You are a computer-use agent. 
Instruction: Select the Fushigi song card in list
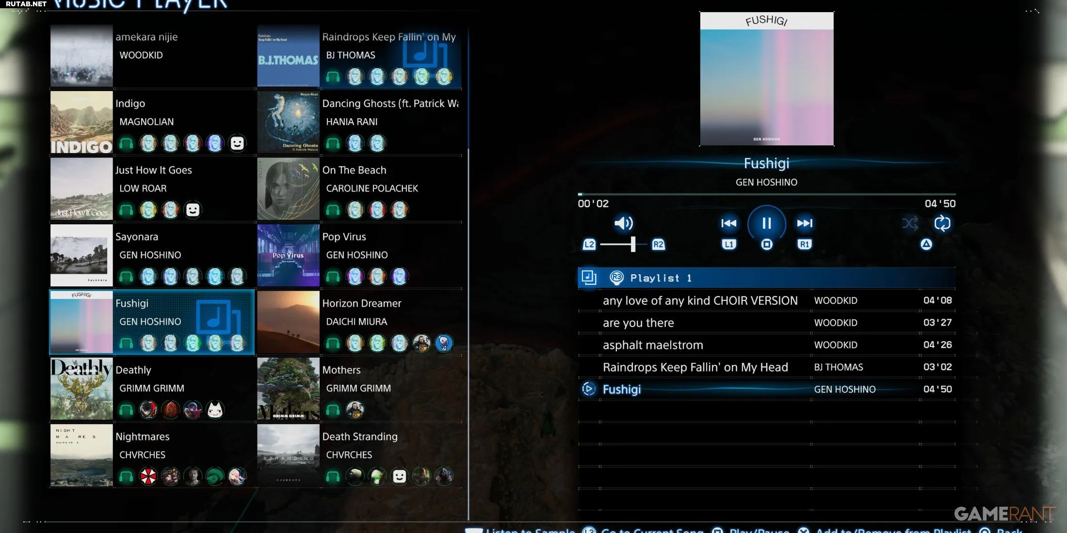(152, 322)
